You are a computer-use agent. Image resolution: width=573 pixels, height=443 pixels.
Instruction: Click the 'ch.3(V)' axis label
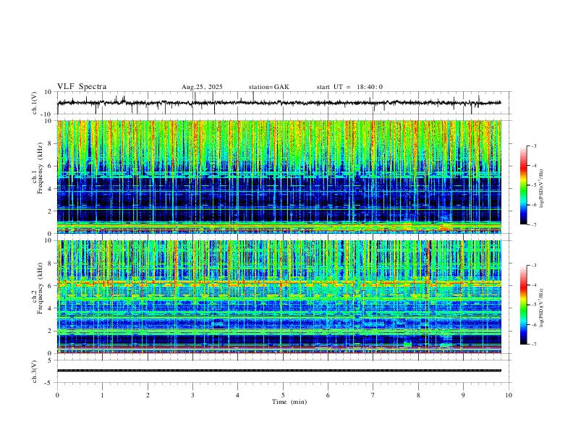(35, 372)
